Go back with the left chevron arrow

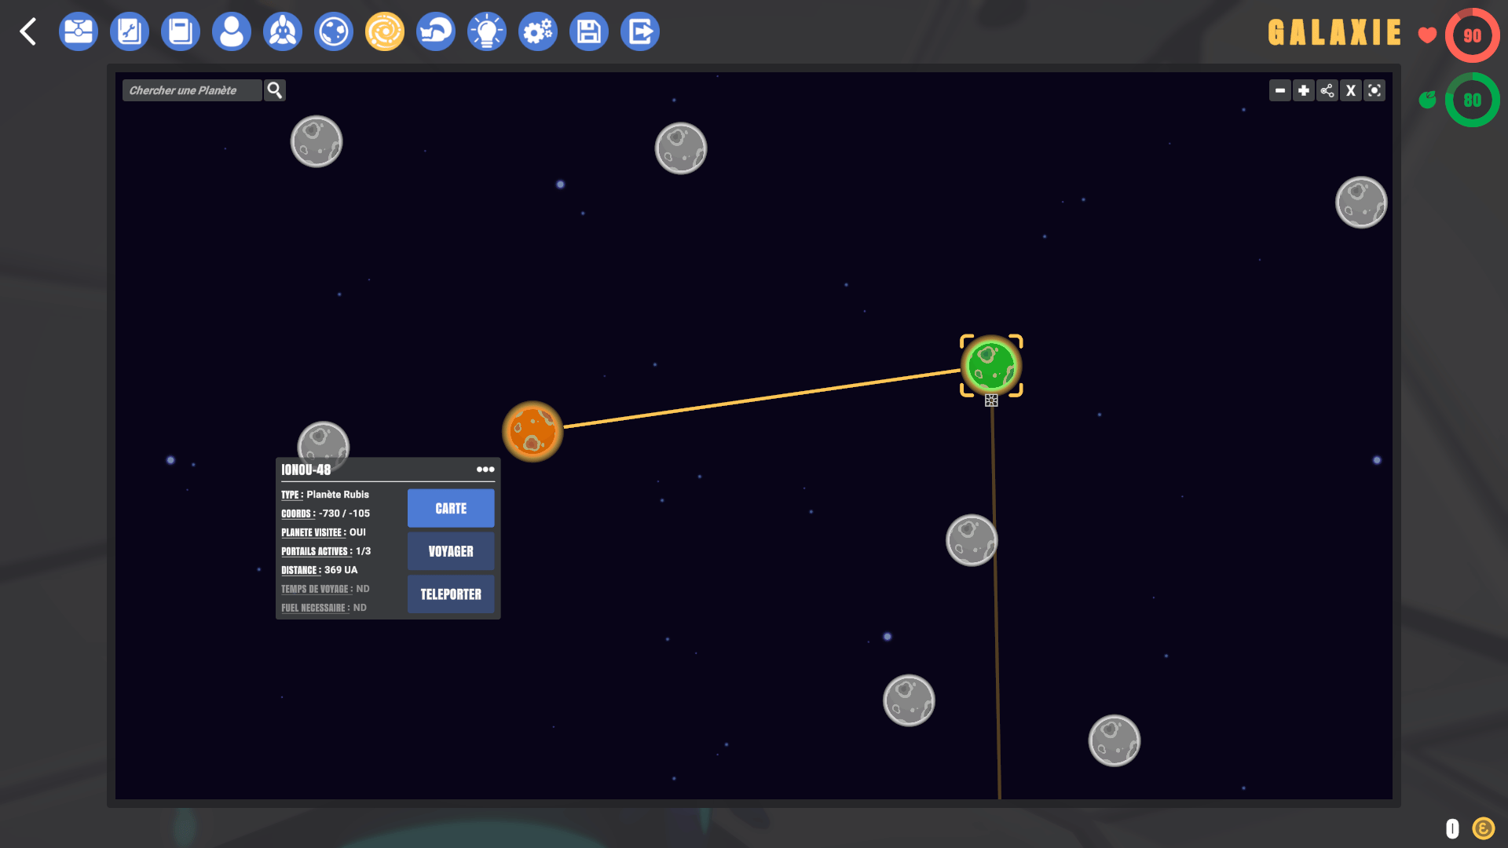pyautogui.click(x=28, y=32)
